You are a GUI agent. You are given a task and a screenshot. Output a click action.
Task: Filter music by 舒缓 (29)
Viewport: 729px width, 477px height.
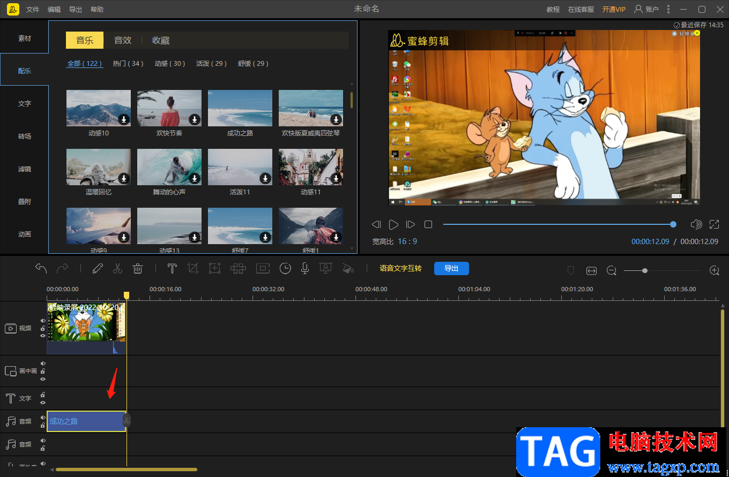pyautogui.click(x=254, y=63)
